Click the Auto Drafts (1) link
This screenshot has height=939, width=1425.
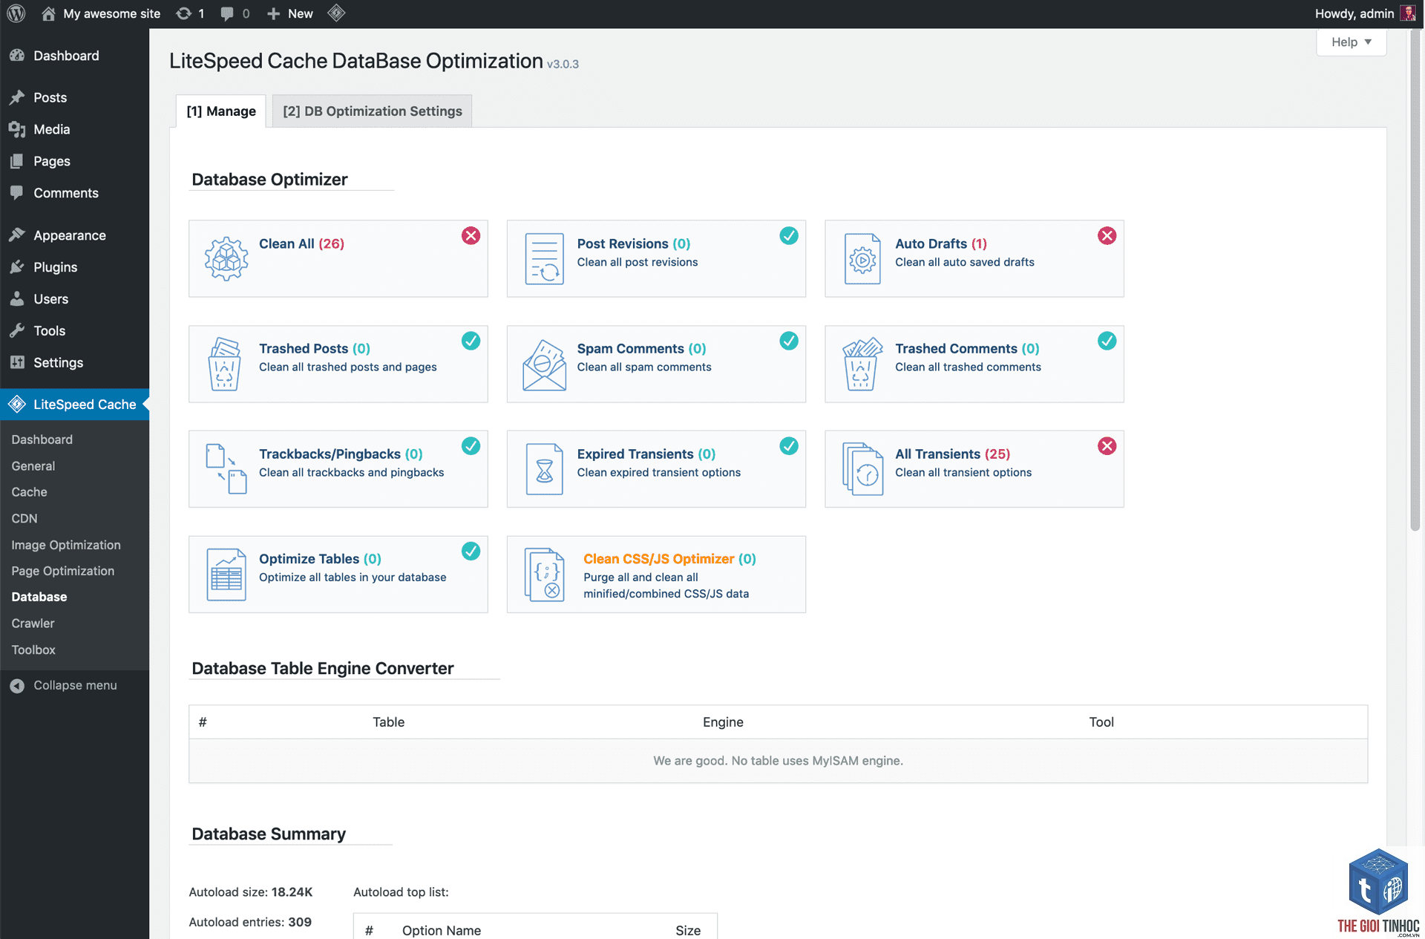(x=941, y=243)
